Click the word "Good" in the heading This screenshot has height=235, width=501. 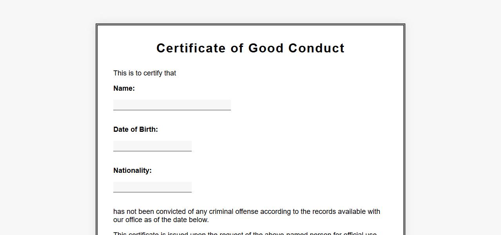[x=266, y=48]
